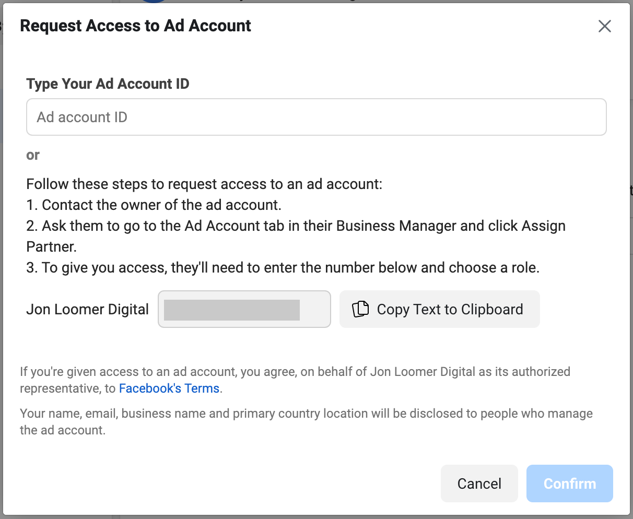Click the 'Type Your Ad Account ID' label

pyautogui.click(x=108, y=84)
